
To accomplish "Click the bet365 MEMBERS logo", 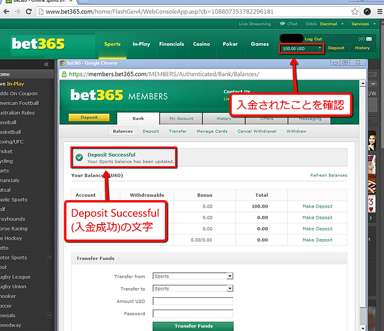I will pyautogui.click(x=119, y=95).
